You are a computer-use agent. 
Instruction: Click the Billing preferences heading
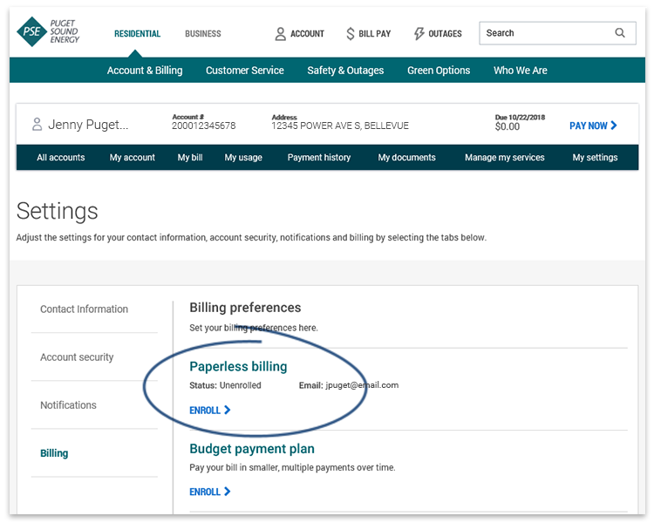click(245, 308)
